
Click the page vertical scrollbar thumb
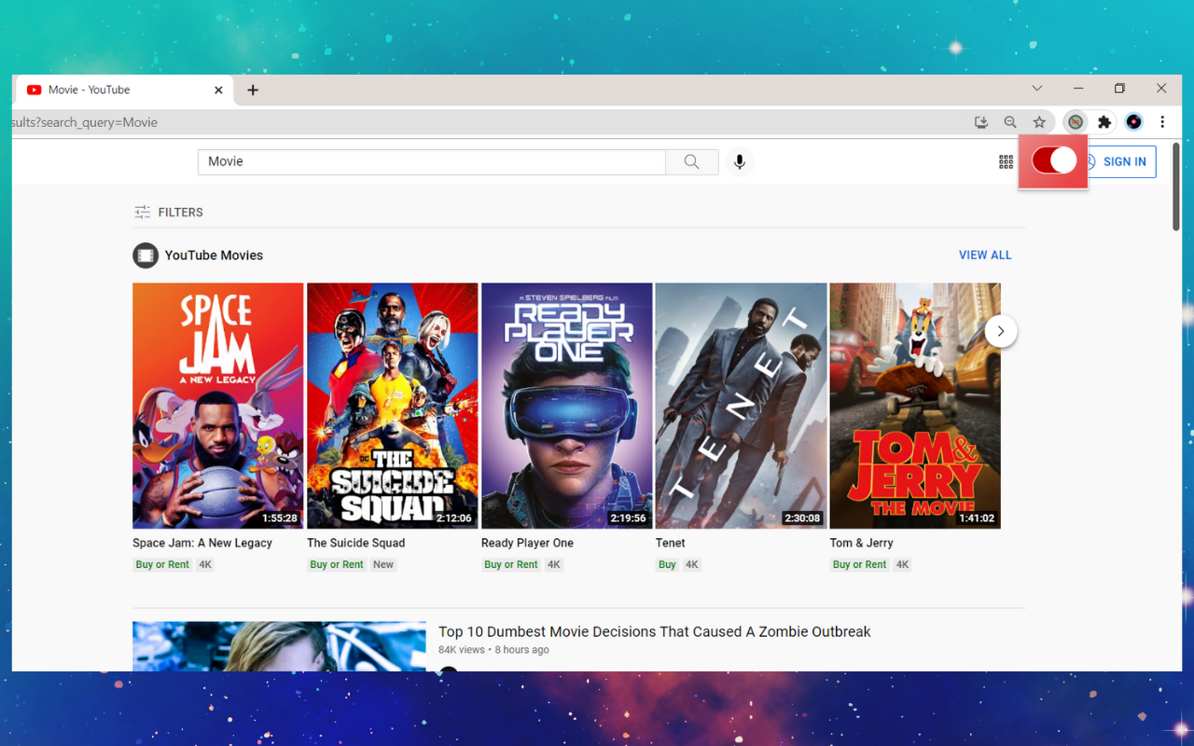(1176, 186)
